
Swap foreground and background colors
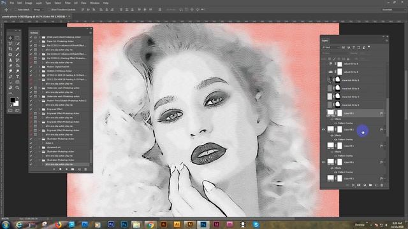click(x=18, y=99)
